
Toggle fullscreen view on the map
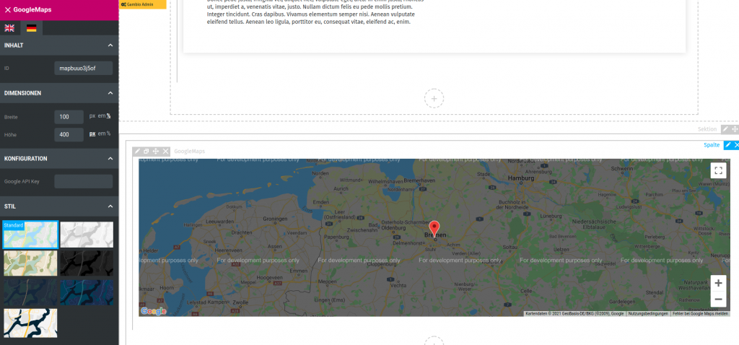[x=717, y=170]
